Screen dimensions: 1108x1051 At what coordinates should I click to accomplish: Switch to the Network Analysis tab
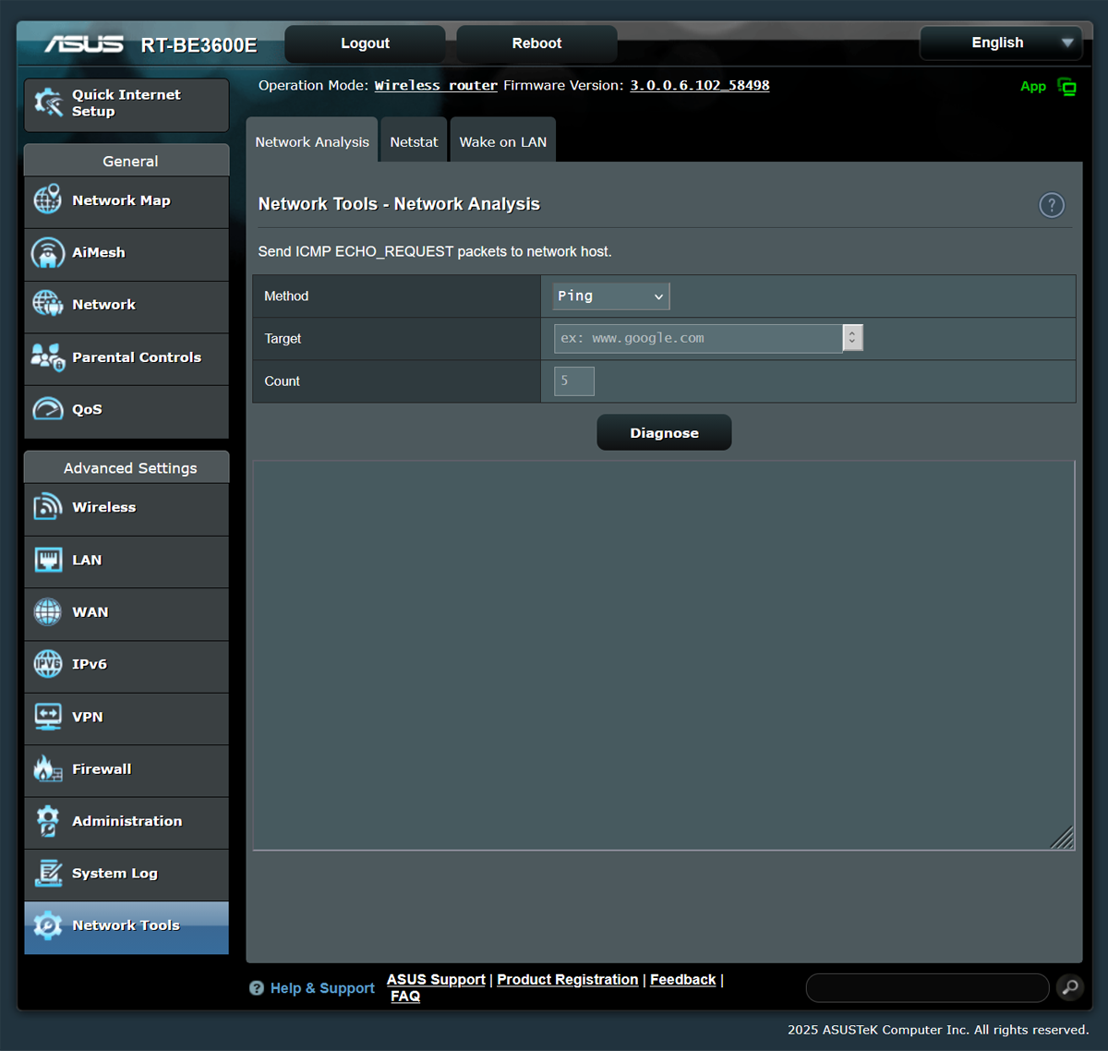[312, 141]
